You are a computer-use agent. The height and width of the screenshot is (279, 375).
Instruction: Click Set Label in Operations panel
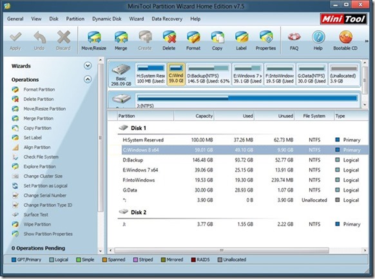coord(32,137)
